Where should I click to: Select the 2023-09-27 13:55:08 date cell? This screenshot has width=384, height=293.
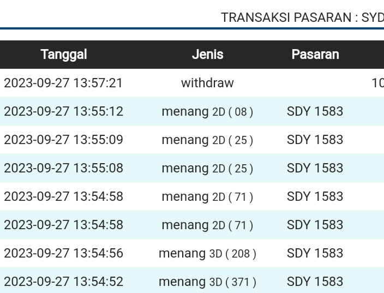(x=63, y=168)
